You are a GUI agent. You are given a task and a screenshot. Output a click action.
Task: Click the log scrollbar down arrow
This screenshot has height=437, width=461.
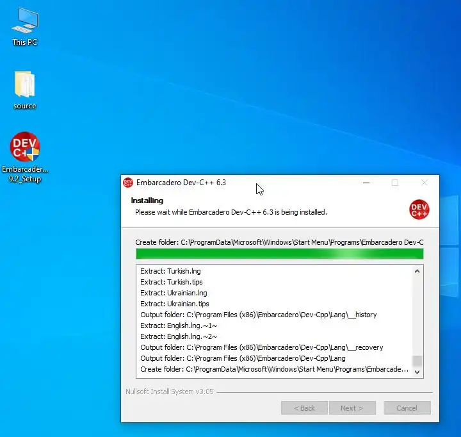click(x=417, y=372)
